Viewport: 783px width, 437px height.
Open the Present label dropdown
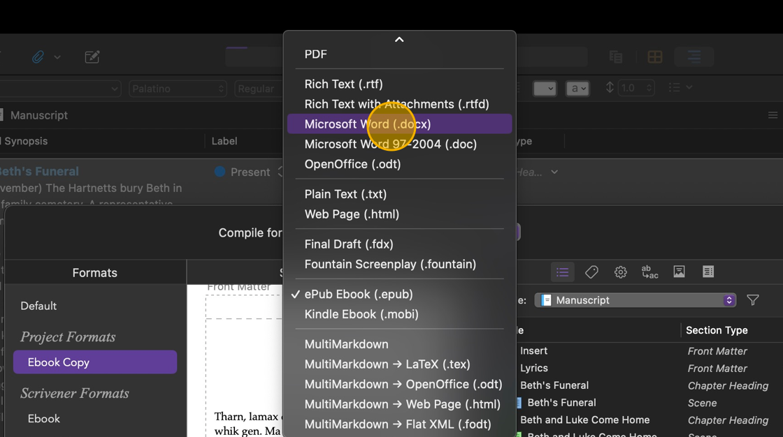pos(250,172)
